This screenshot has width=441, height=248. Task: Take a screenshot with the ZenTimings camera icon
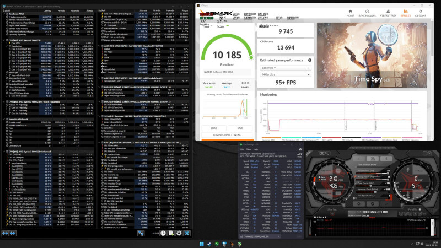pos(300,149)
